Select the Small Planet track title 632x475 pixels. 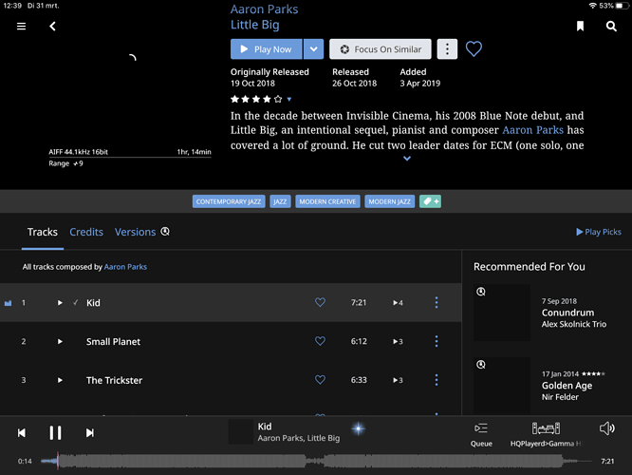[x=113, y=341]
